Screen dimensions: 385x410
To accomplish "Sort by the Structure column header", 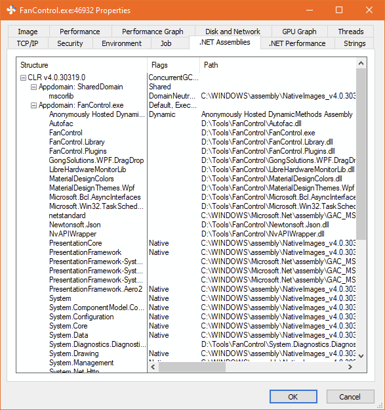I will click(x=82, y=65).
